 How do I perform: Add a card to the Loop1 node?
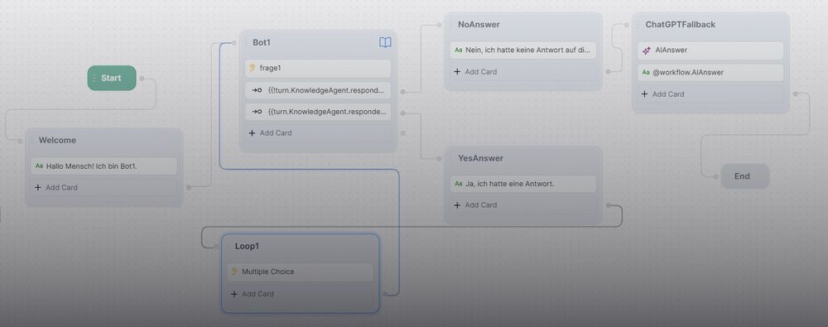click(300, 294)
